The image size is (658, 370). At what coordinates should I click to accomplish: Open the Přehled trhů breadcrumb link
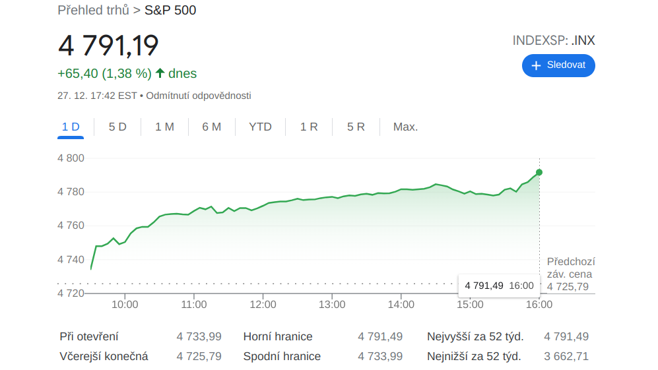point(93,10)
